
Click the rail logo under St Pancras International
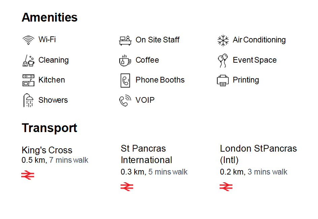pos(127,187)
